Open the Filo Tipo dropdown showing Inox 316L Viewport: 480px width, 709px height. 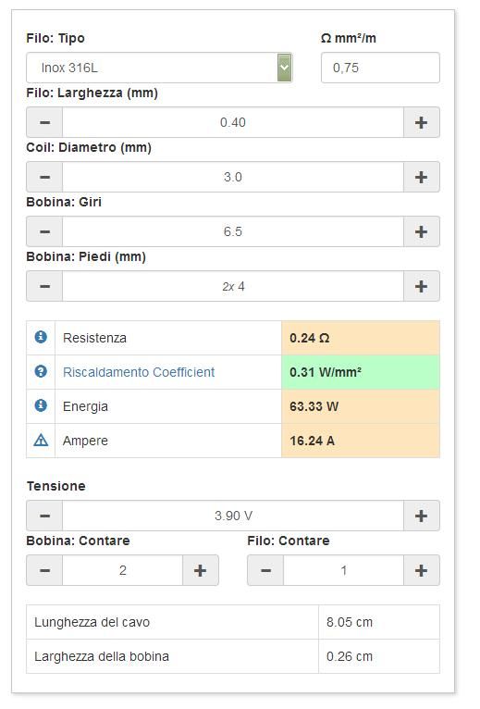point(159,68)
